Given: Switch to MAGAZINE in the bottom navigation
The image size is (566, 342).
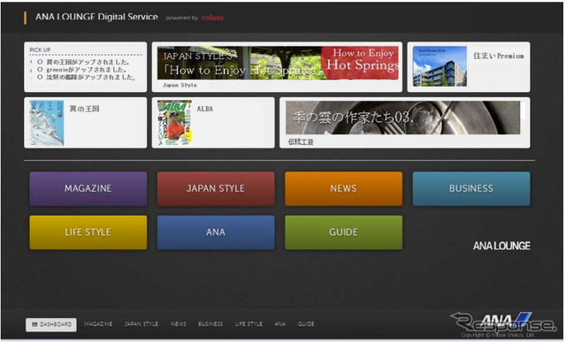Looking at the screenshot, I should [x=98, y=324].
